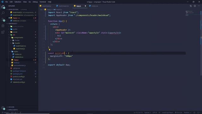Switch to the mainHead.js editor tab
This screenshot has width=202, height=114.
[46, 6]
